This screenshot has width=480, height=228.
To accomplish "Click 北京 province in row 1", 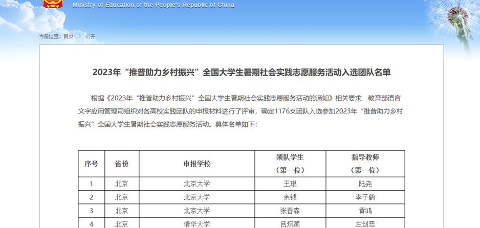I will (122, 184).
